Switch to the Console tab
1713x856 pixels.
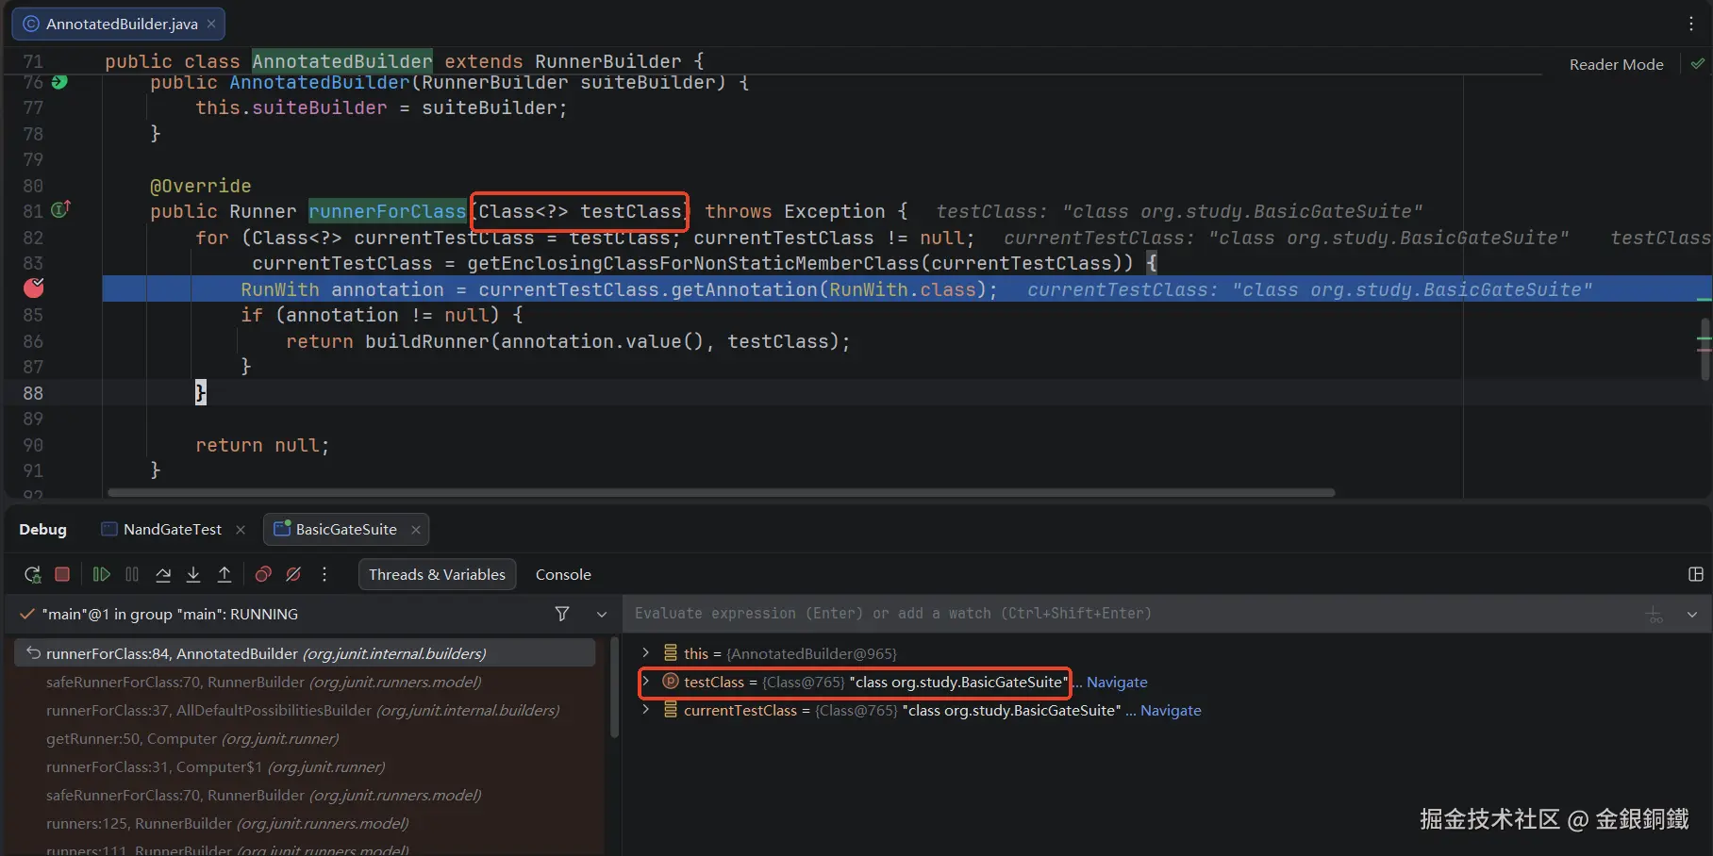[x=563, y=574]
